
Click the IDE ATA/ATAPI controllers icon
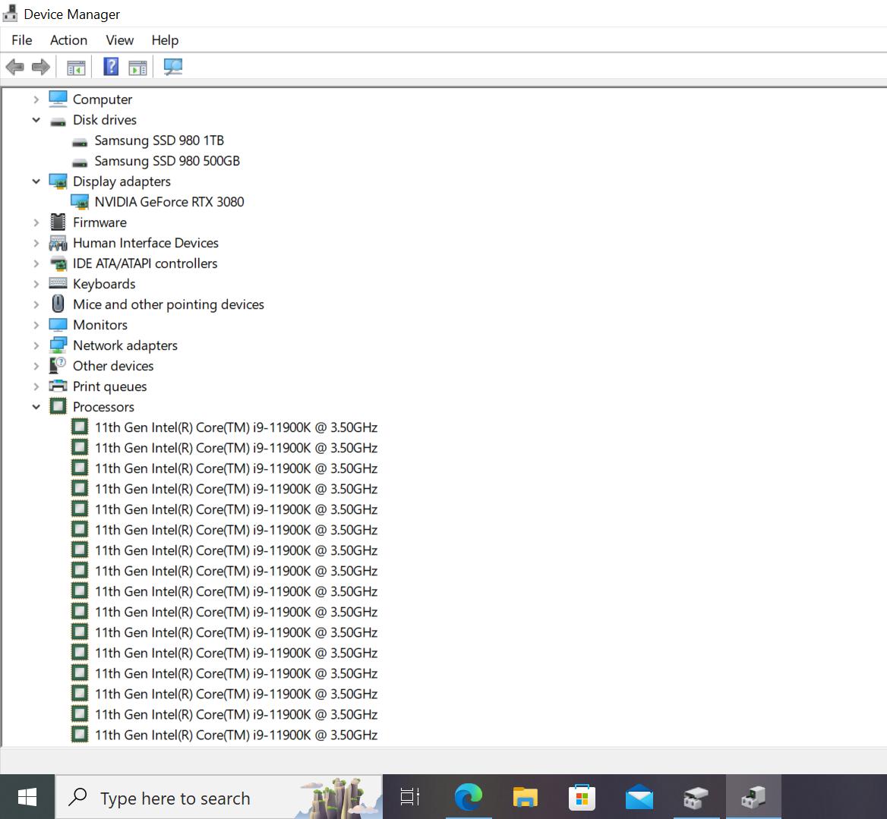(x=58, y=263)
